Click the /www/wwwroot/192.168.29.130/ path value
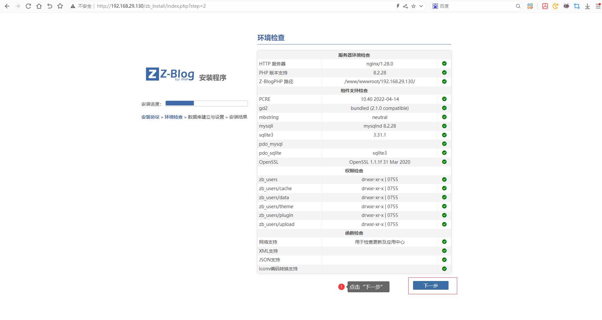This screenshot has width=602, height=320. tap(380, 82)
